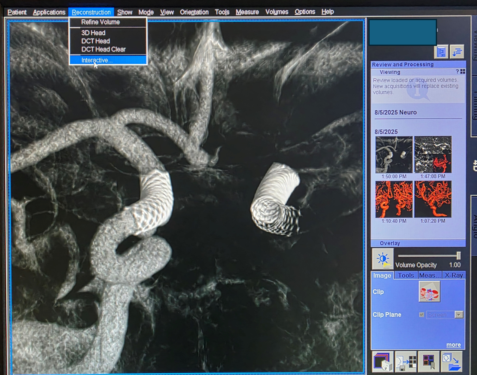Click the Clip volume icon button

429,292
